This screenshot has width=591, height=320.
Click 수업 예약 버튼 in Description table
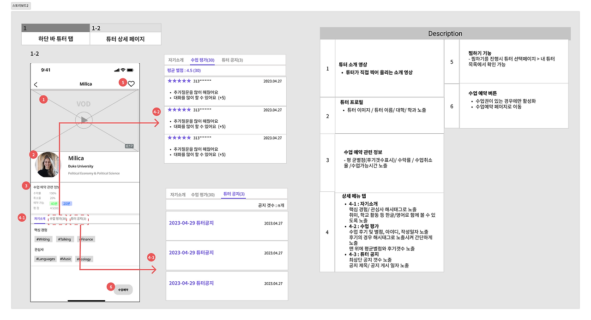pos(482,93)
